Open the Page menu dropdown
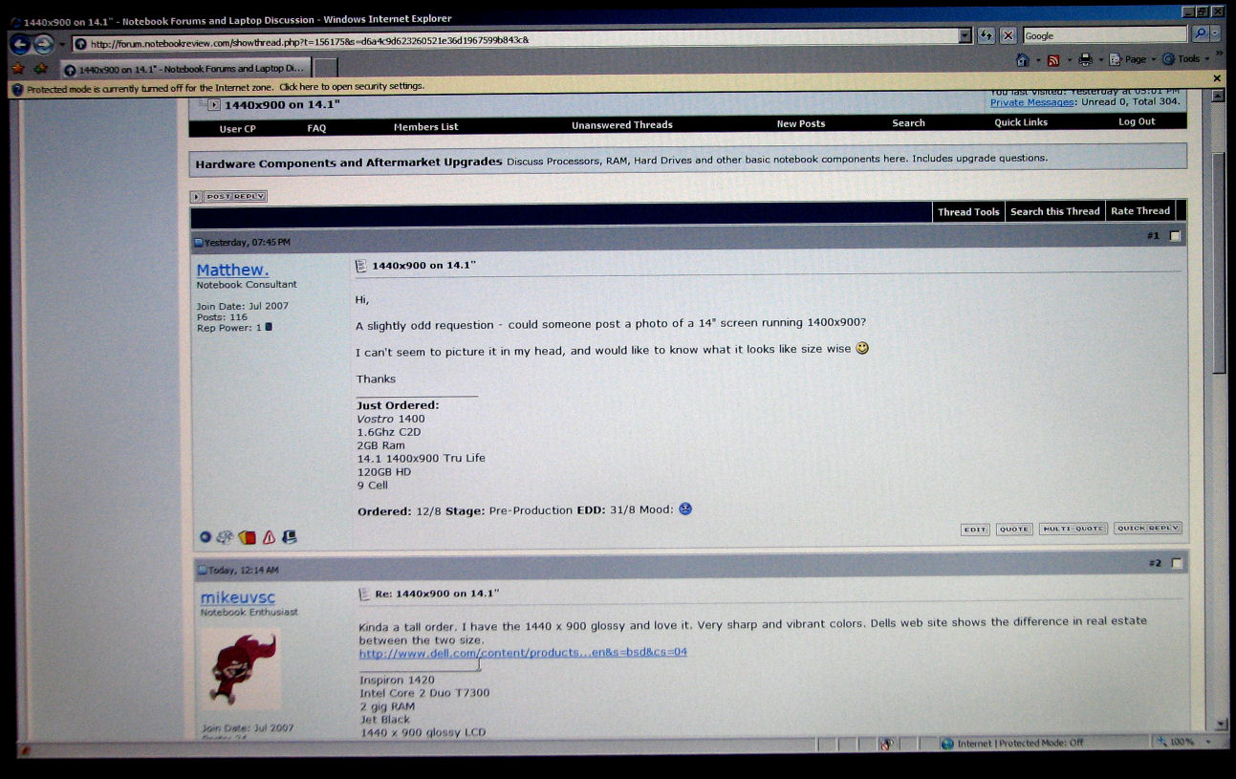The width and height of the screenshot is (1236, 779). [x=1153, y=59]
